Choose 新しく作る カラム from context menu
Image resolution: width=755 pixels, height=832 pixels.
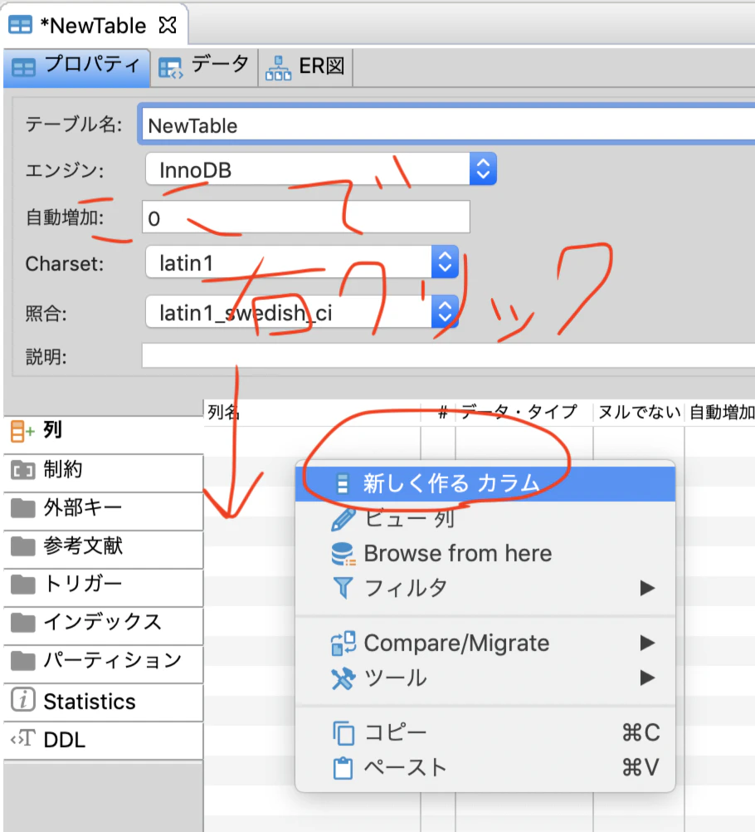485,483
